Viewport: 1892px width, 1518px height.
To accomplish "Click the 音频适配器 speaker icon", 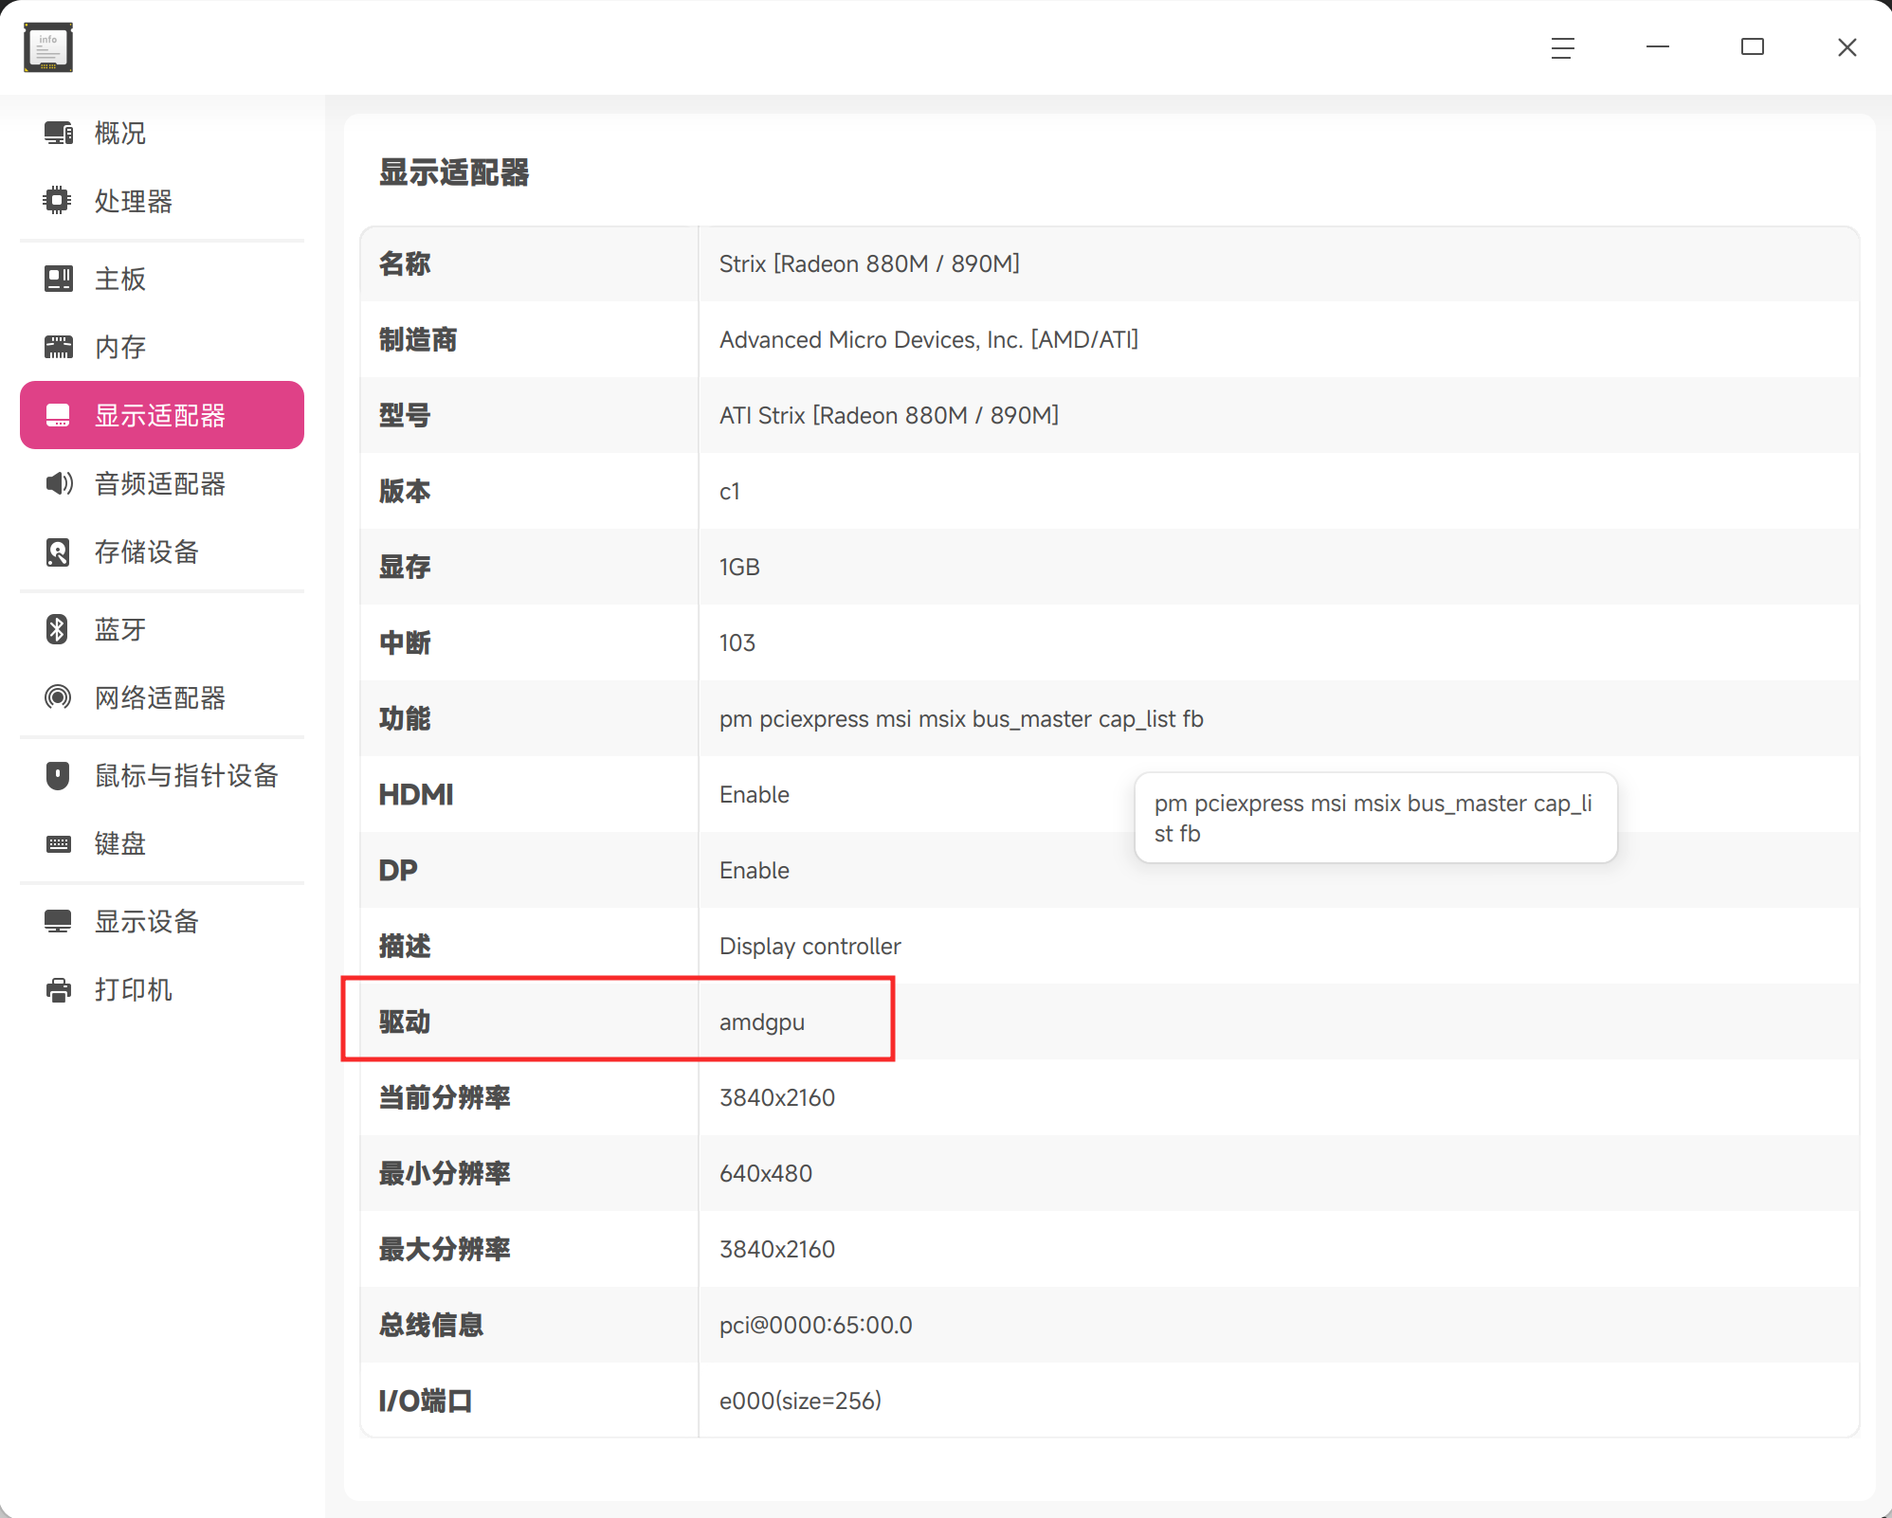I will [58, 483].
